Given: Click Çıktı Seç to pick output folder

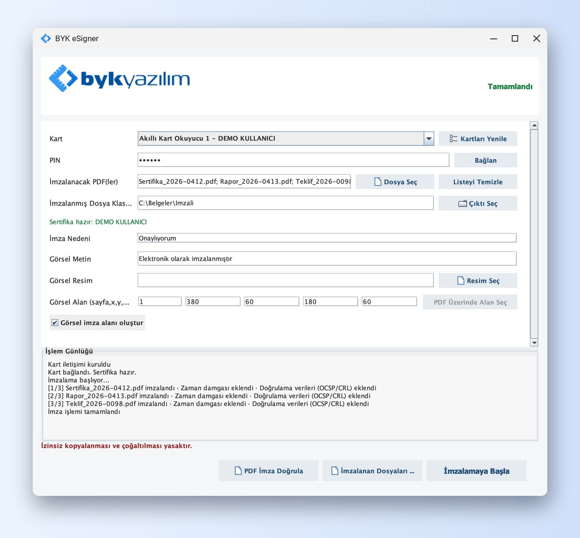Looking at the screenshot, I should click(x=478, y=203).
